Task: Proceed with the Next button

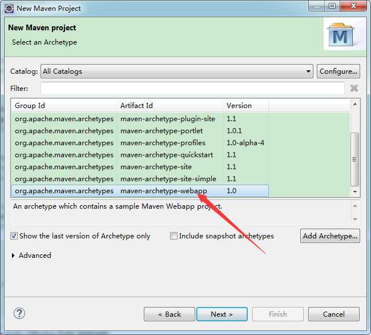Action: 222,314
